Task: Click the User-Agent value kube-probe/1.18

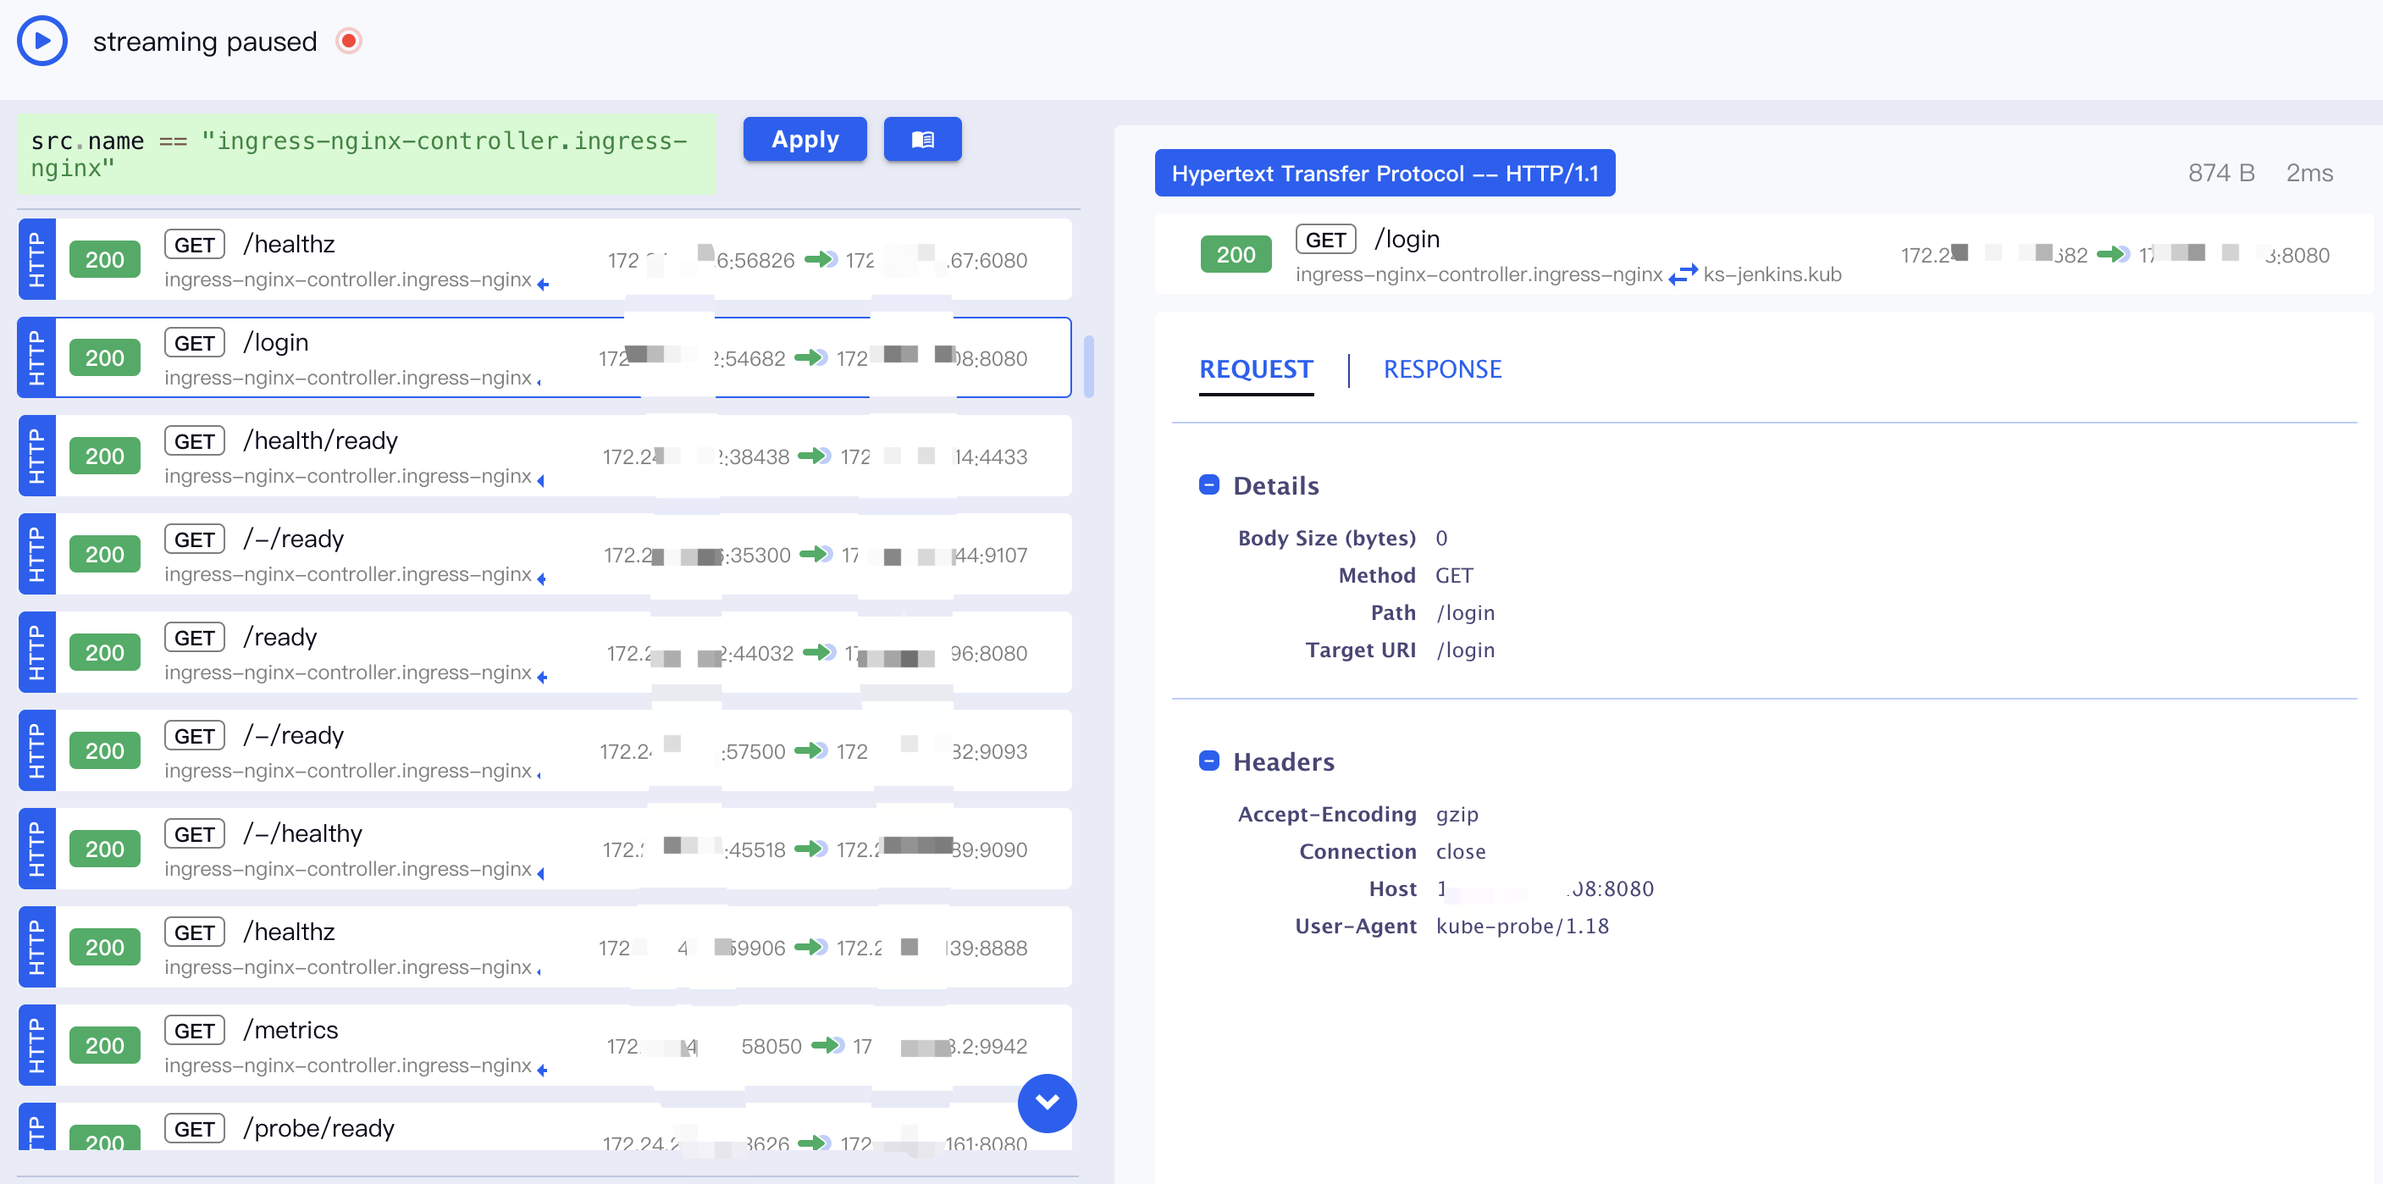Action: pyautogui.click(x=1522, y=926)
